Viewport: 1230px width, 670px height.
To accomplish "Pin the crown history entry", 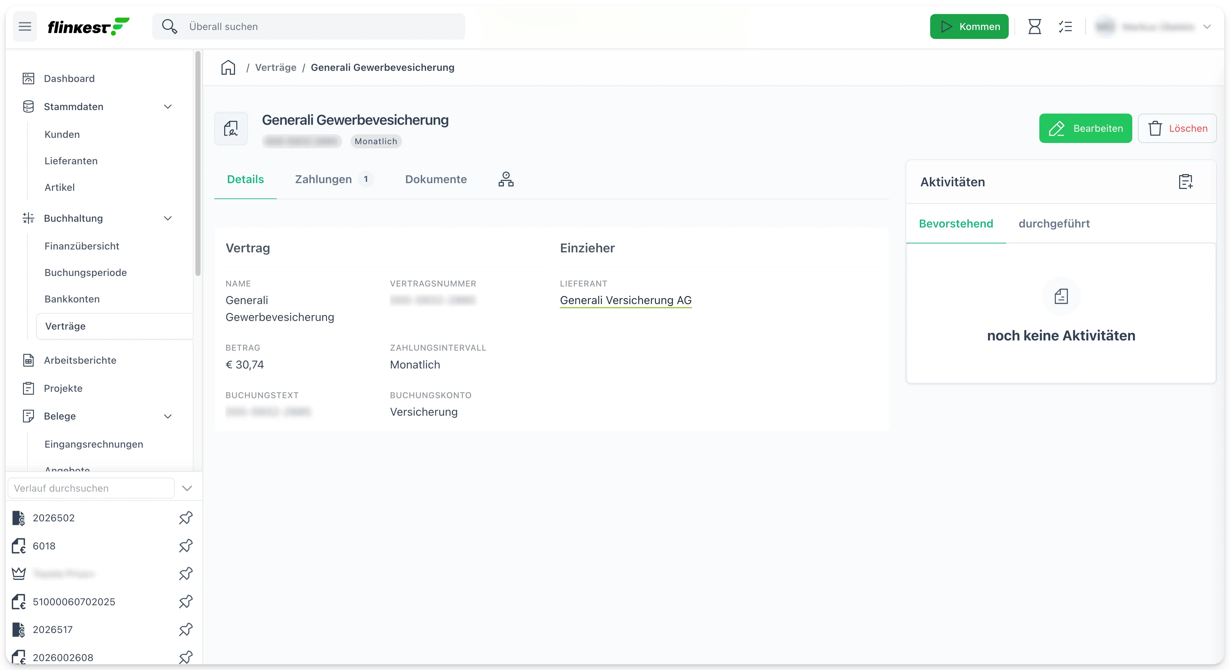I will (186, 574).
